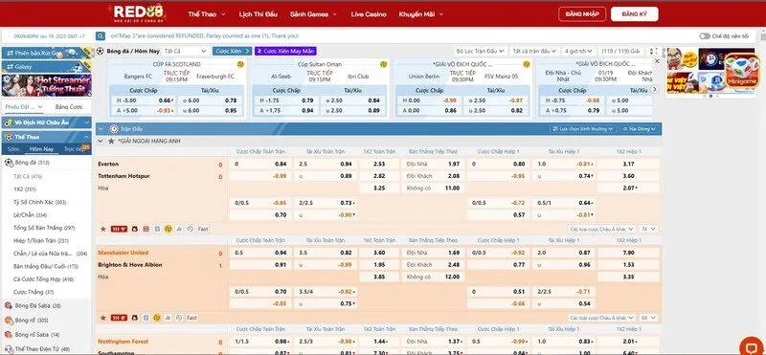Open the Hai Dòng layout dropdown
The height and width of the screenshot is (355, 766).
(640, 129)
